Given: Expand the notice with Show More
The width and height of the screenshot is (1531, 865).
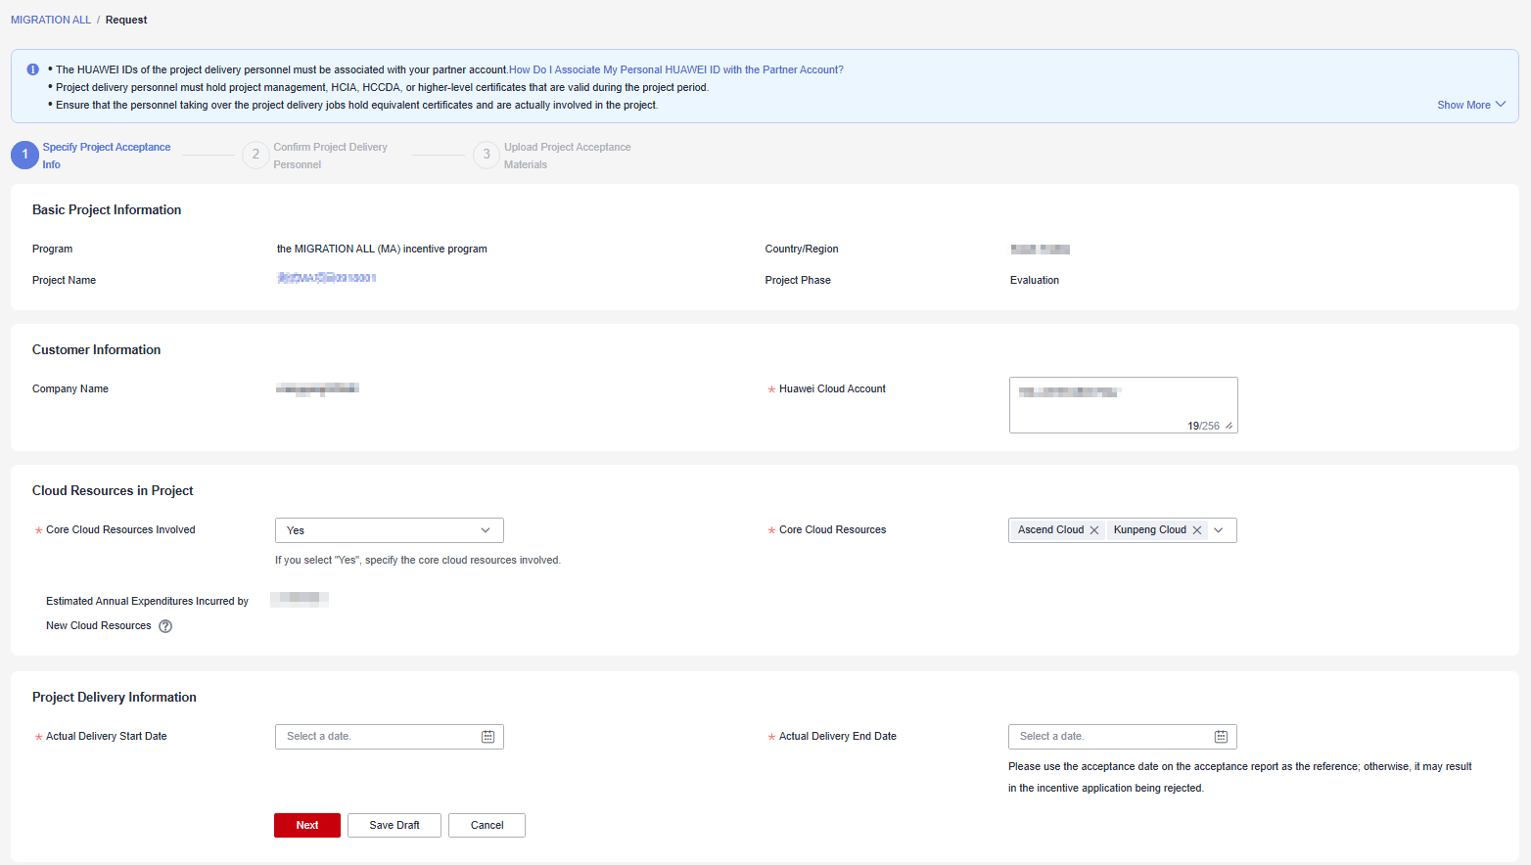Looking at the screenshot, I should (1470, 105).
